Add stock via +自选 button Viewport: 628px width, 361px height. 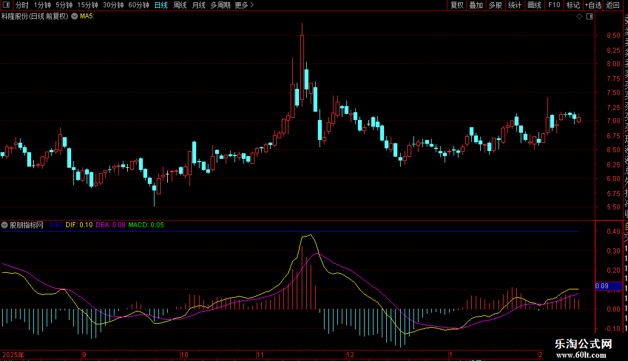pyautogui.click(x=592, y=6)
